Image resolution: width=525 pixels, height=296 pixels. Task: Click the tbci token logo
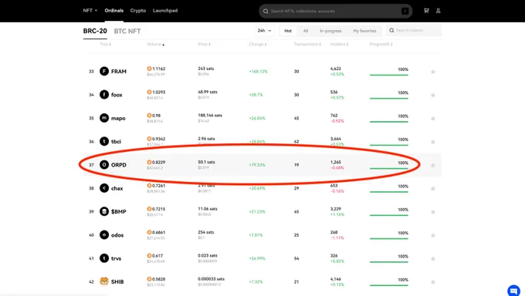tap(104, 142)
